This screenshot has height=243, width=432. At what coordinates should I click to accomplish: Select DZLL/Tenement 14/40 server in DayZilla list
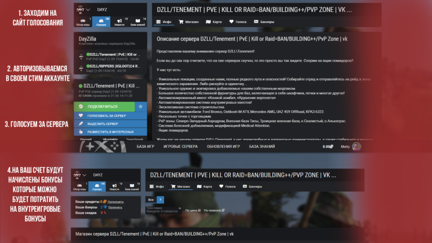(110, 57)
